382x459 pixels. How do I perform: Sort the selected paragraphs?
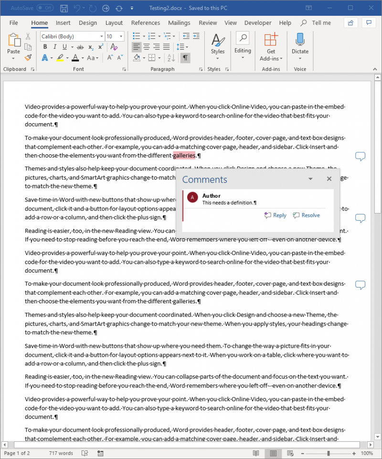pos(171,58)
